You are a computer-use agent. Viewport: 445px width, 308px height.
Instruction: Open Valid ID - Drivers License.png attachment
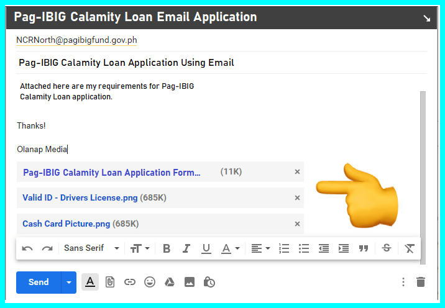[80, 197]
